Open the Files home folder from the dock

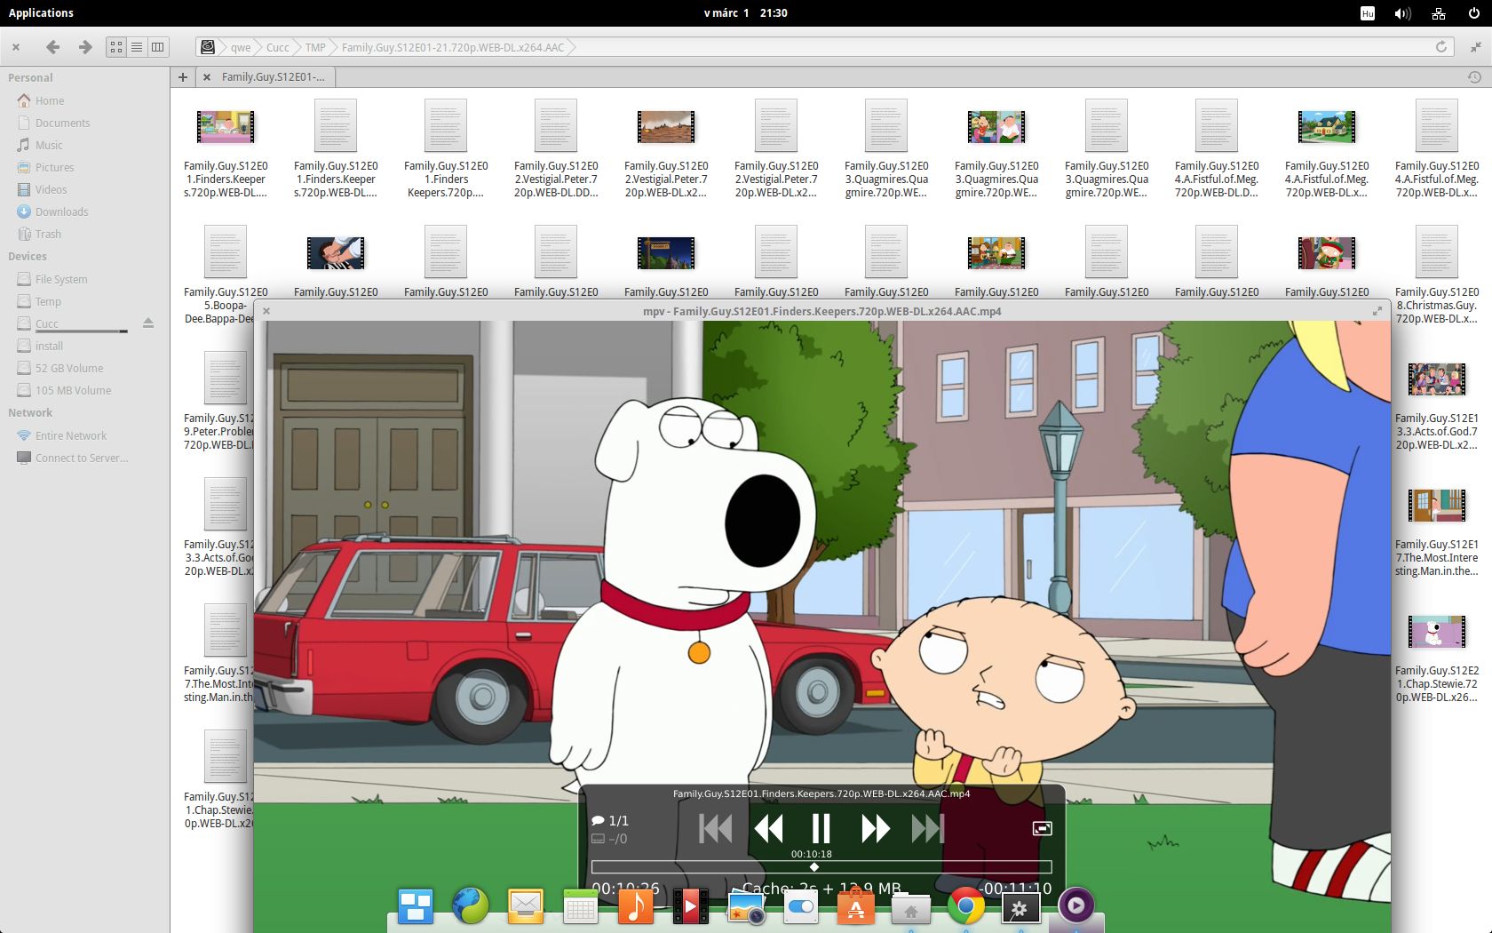pos(911,907)
